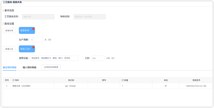
Task: Click the 生产周期 days input field
Action: pos(37,40)
